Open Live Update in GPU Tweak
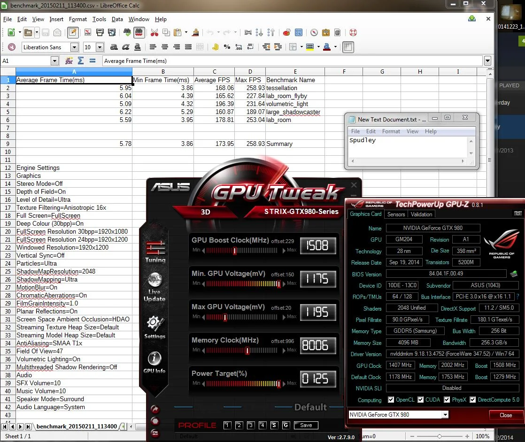Screen dimensions: 525x442 coord(154,287)
